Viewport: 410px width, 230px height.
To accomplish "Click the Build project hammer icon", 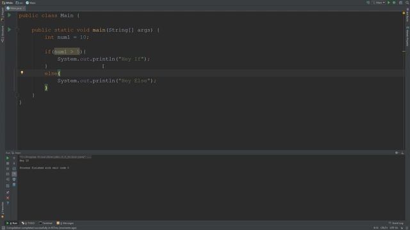I will pyautogui.click(x=368, y=3).
